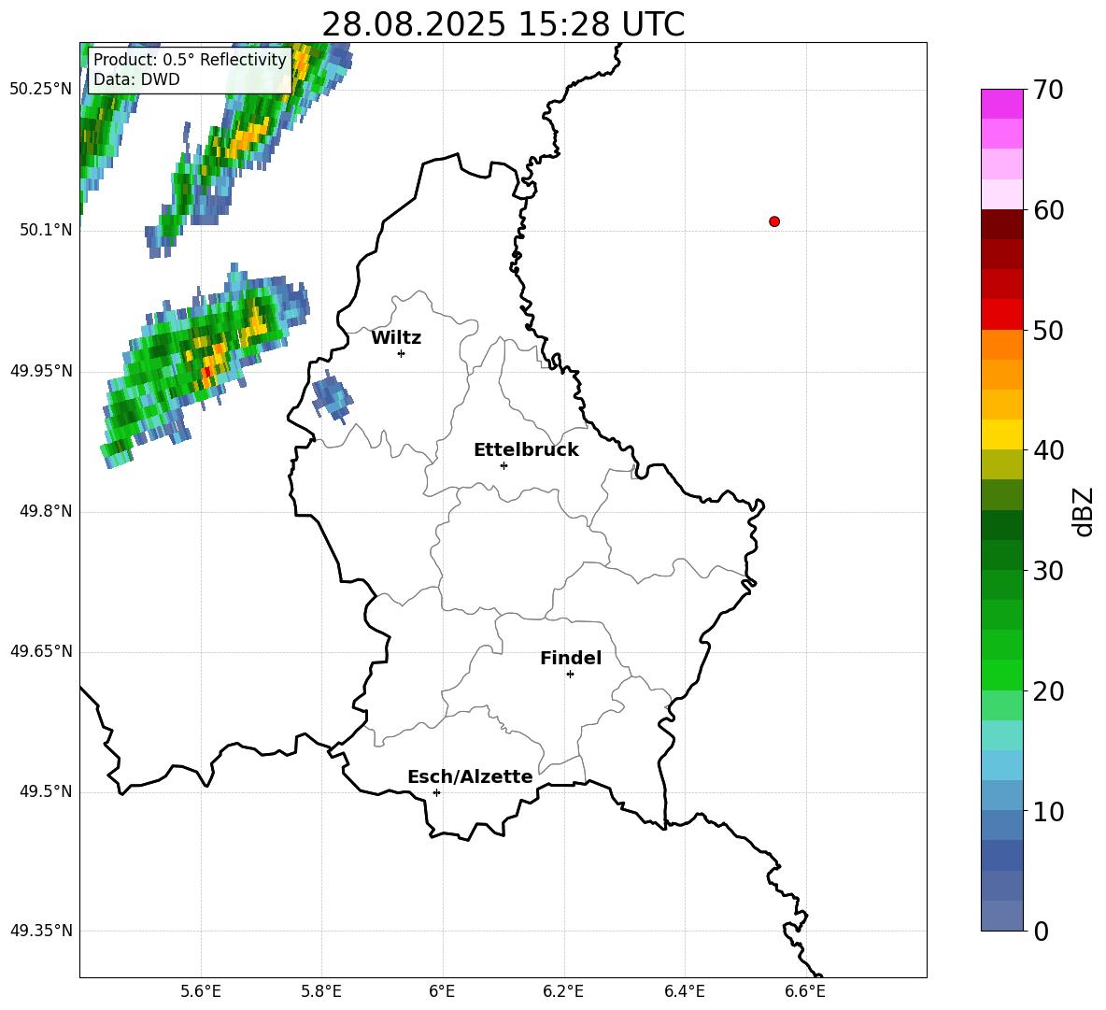
Task: Click the 6°E longitude label
Action: (442, 991)
